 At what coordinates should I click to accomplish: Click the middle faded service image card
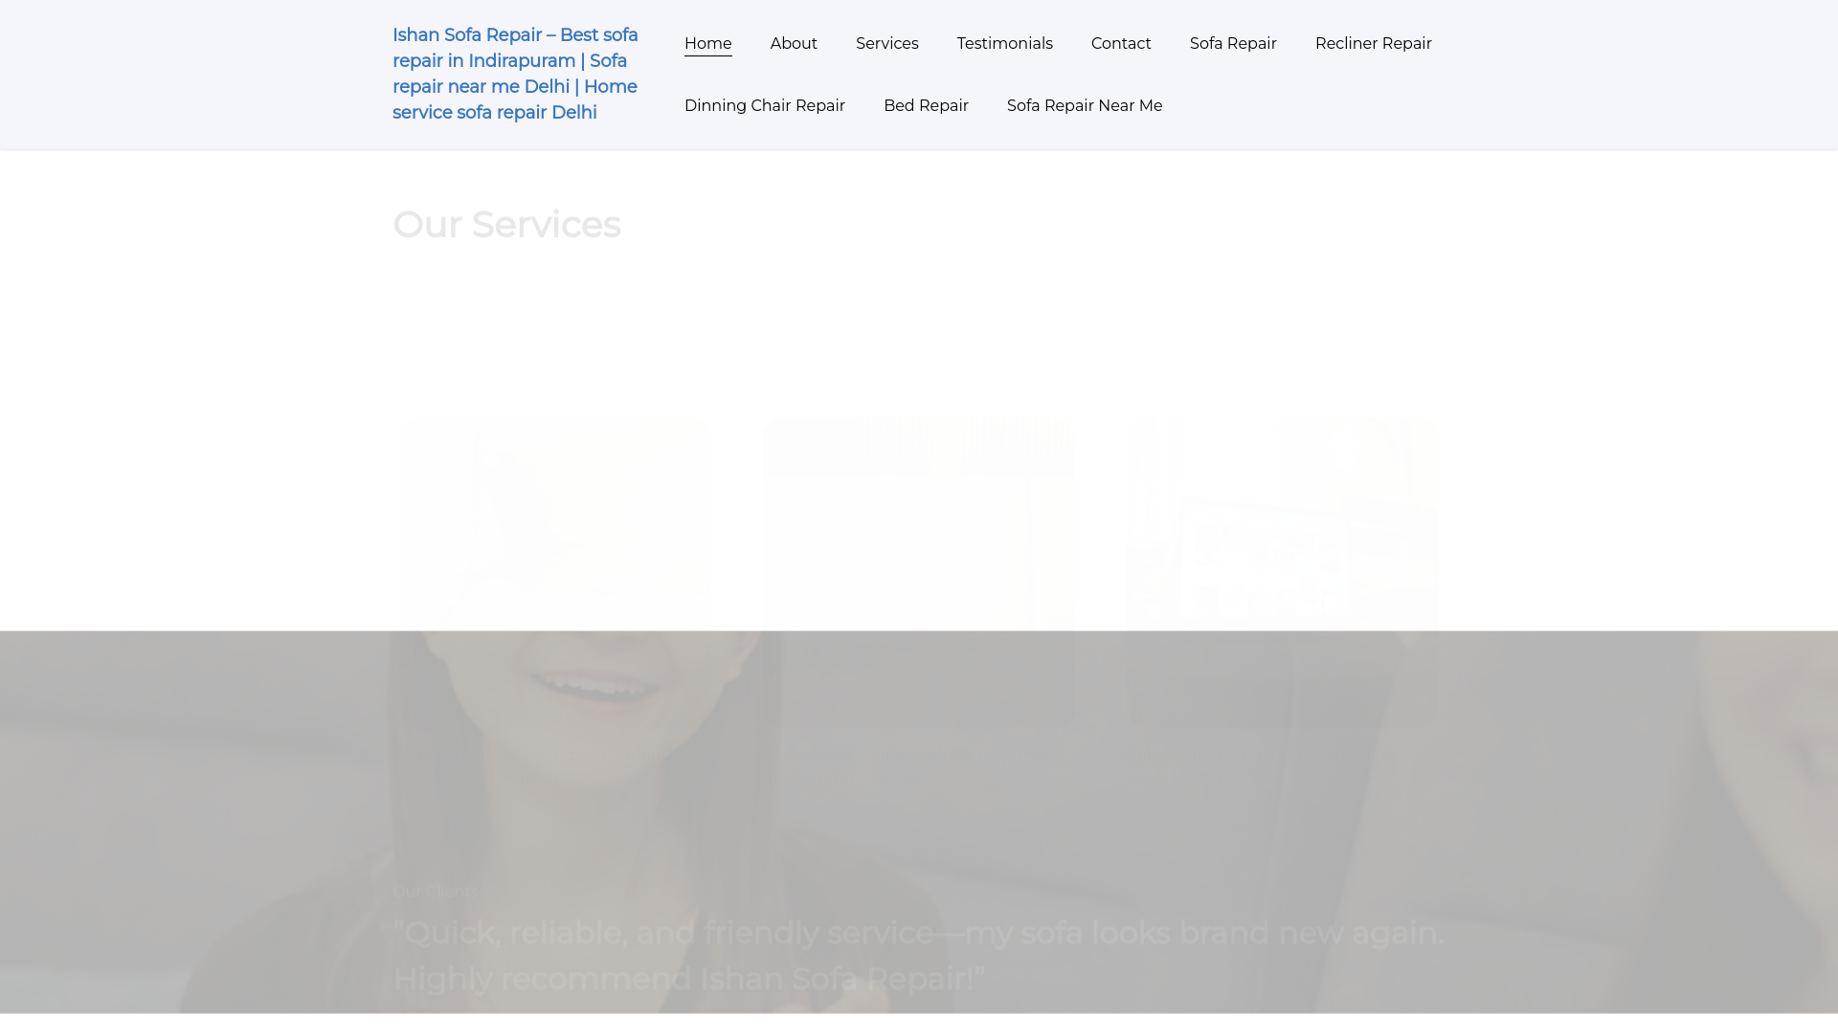(x=918, y=572)
